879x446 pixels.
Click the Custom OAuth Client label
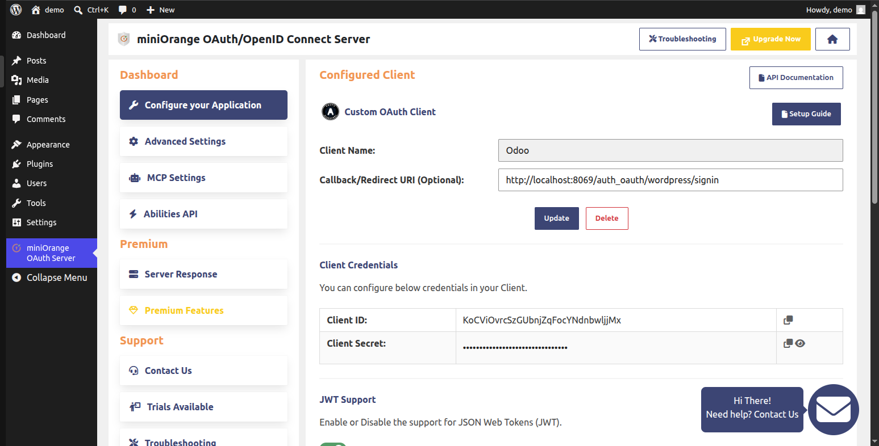(x=390, y=112)
